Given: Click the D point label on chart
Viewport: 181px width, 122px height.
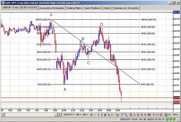Looking at the screenshot, I should click(102, 24).
